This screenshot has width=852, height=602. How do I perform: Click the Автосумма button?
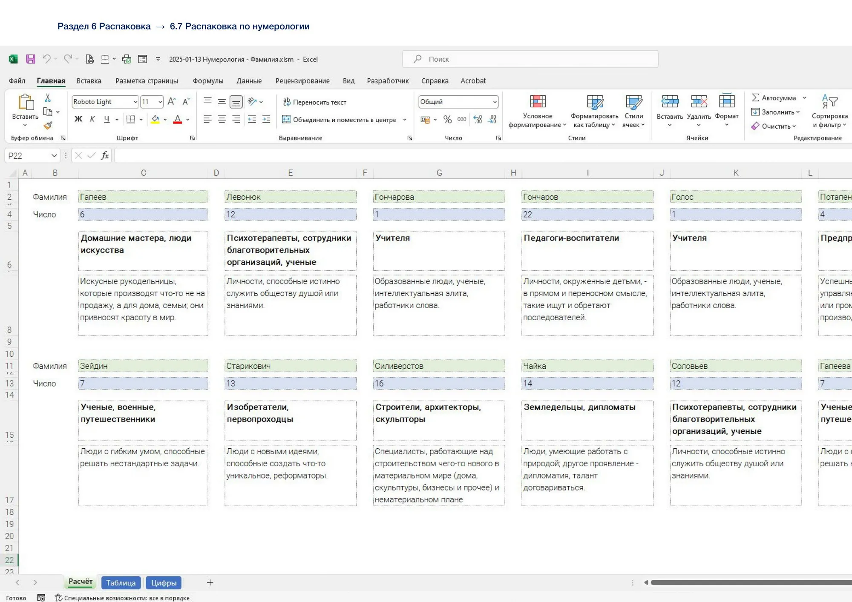coord(774,98)
